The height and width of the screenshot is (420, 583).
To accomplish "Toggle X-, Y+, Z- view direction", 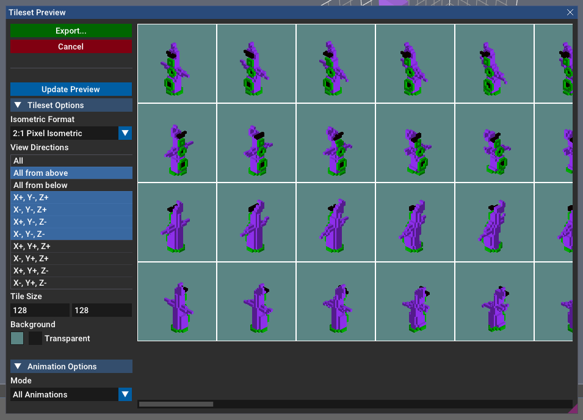I will pyautogui.click(x=71, y=283).
